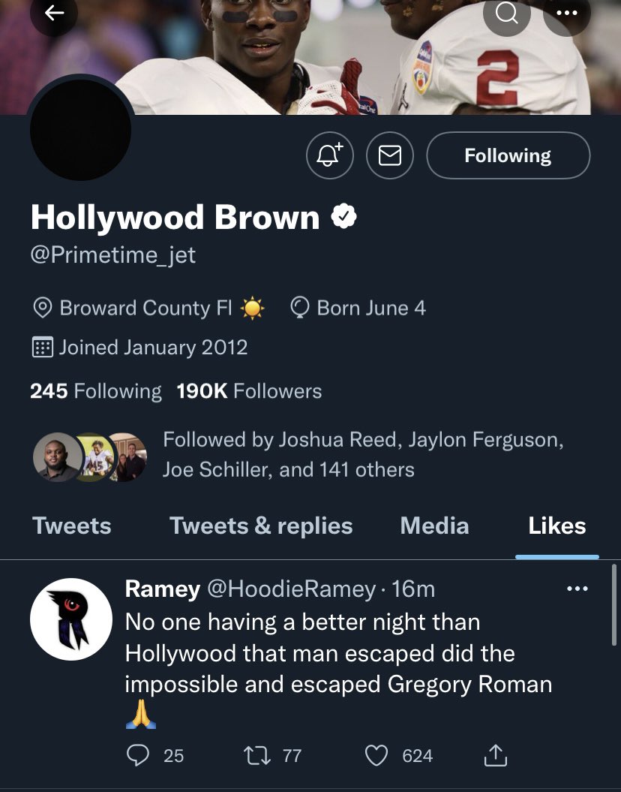Open the Media tab
621x792 pixels.
434,525
